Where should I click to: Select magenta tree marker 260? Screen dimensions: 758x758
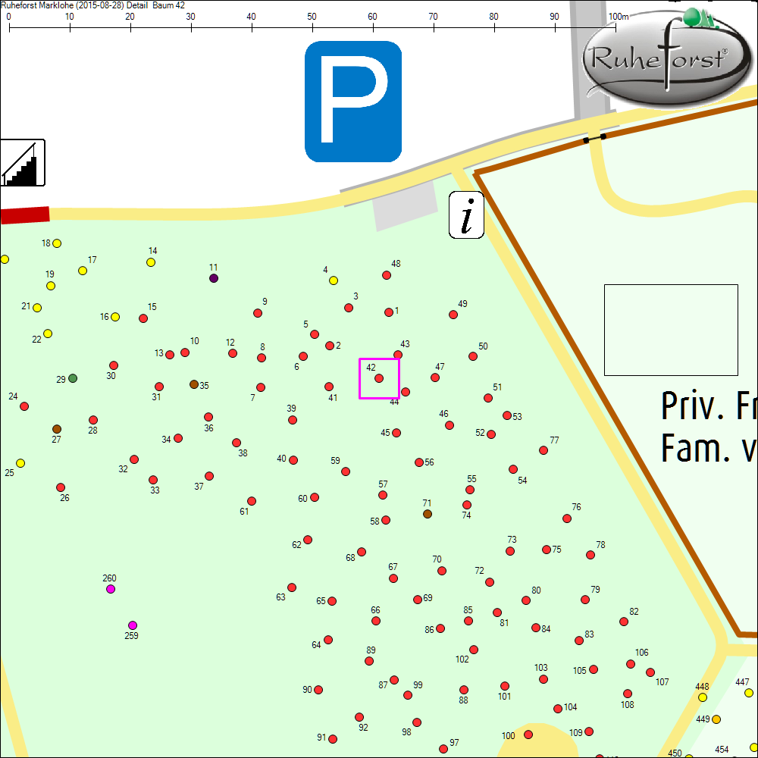pos(111,589)
